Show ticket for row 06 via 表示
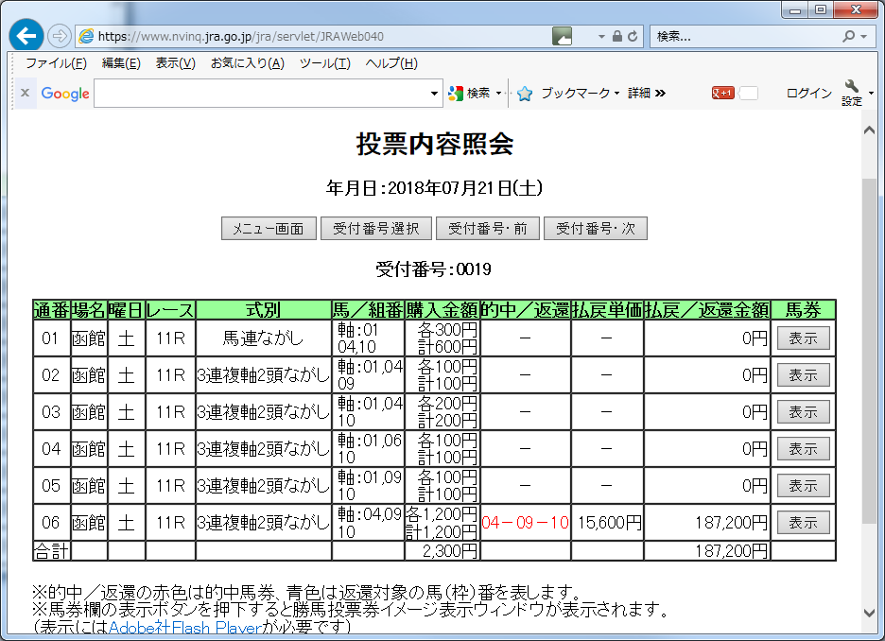The width and height of the screenshot is (885, 641). [x=803, y=523]
